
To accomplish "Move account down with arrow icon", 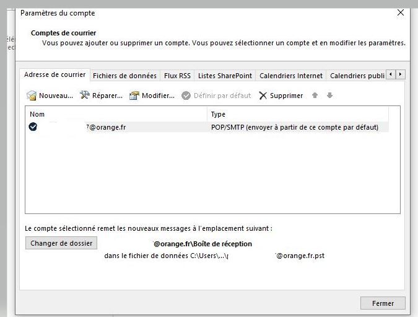I will pos(329,96).
